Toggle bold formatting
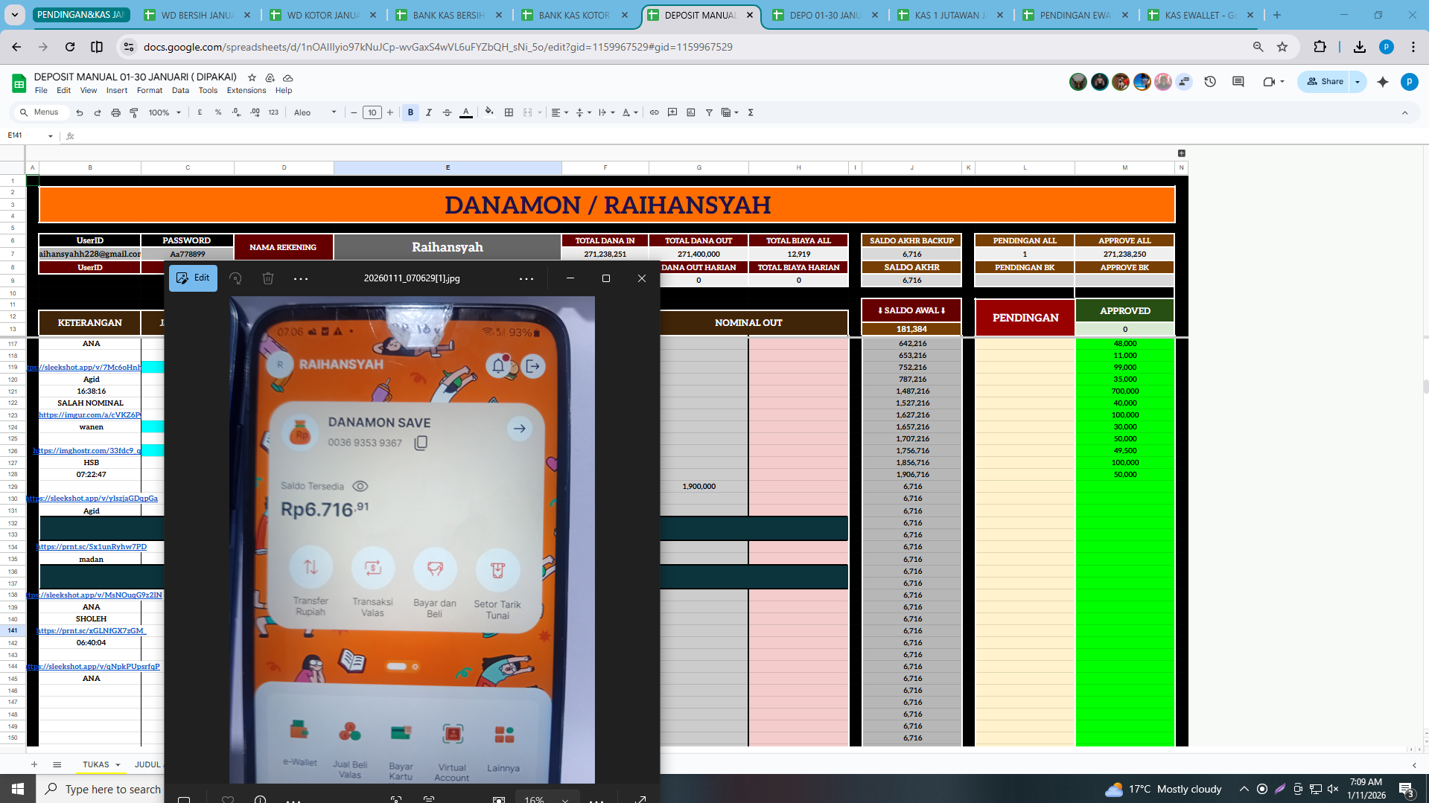The image size is (1429, 803). 410,112
